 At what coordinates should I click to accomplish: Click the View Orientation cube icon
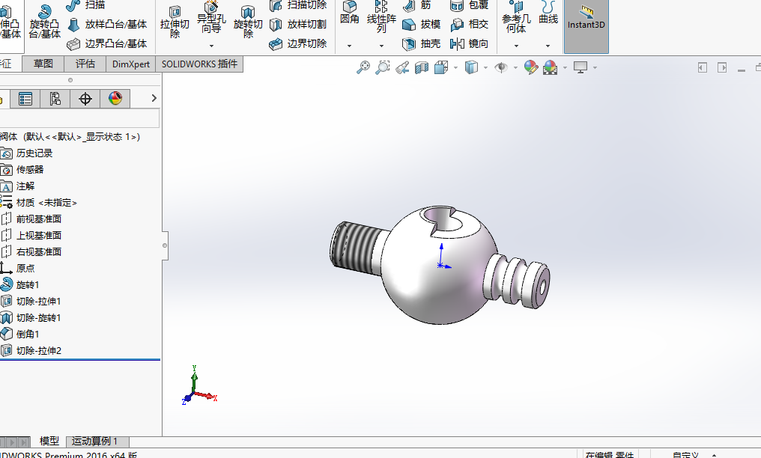point(441,67)
